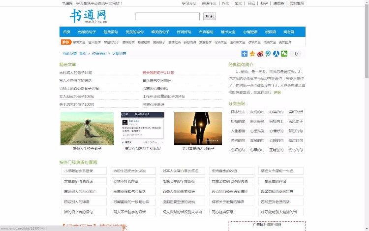The width and height of the screenshot is (369, 231).
Task: Open the 首页 tab in blue navbar
Action: (66, 32)
